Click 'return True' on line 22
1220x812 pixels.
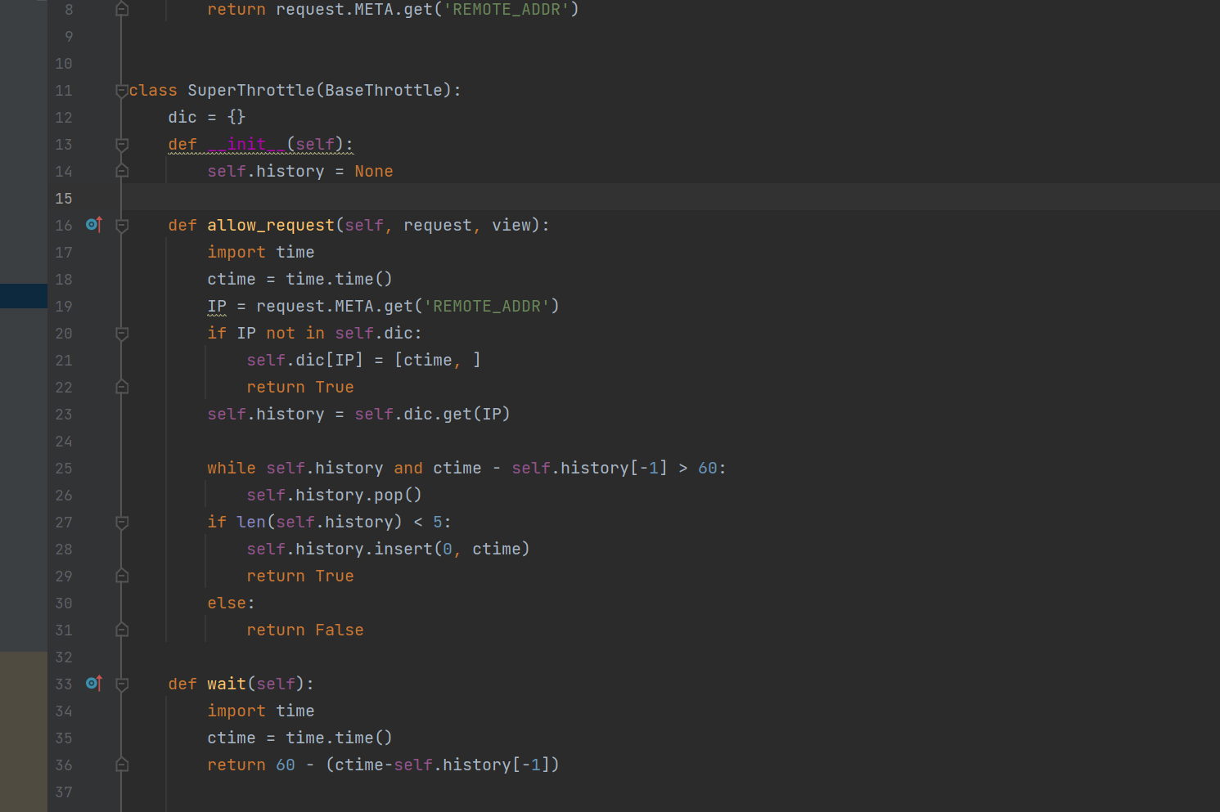(x=300, y=387)
